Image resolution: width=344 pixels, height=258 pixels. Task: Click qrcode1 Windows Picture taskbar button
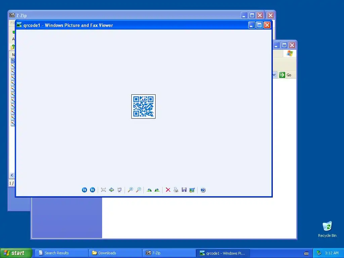pos(223,253)
